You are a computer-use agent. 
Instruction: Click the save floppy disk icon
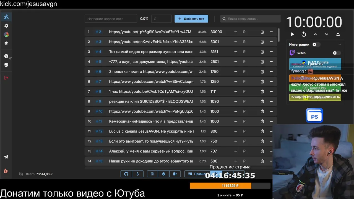pos(152,174)
